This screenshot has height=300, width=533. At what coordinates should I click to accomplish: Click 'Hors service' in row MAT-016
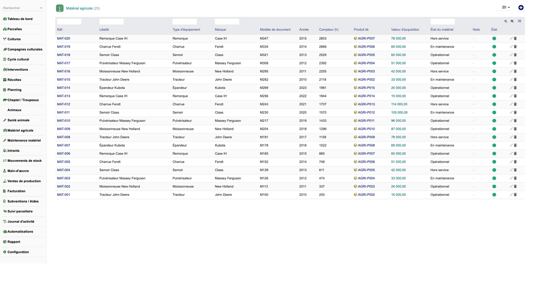tap(439, 72)
